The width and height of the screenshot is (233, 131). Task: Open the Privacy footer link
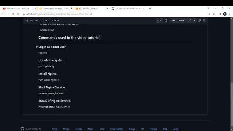coord(66,129)
